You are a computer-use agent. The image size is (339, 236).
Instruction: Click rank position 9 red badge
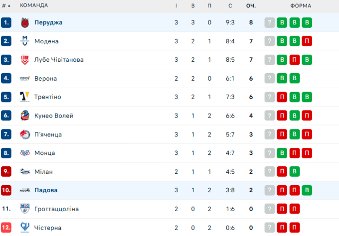pos(6,172)
